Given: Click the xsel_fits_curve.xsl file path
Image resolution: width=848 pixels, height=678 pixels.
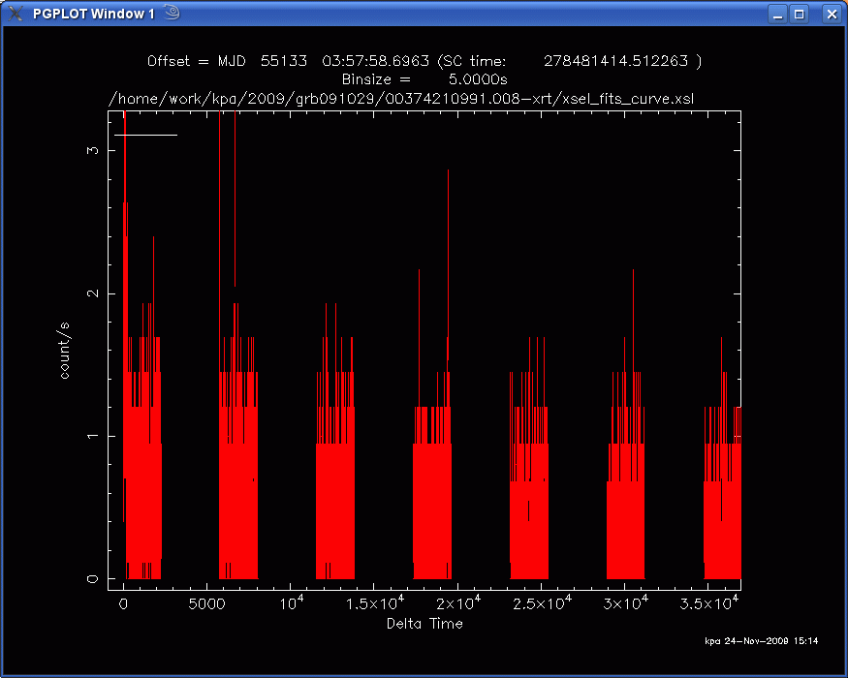Looking at the screenshot, I should (404, 98).
